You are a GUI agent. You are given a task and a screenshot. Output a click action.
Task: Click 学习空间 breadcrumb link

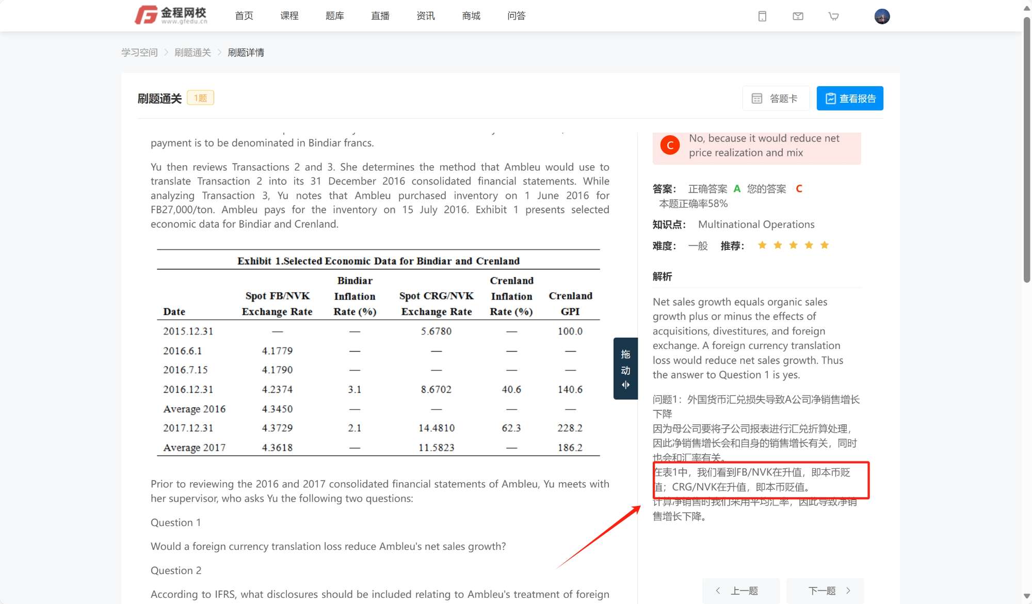click(139, 53)
